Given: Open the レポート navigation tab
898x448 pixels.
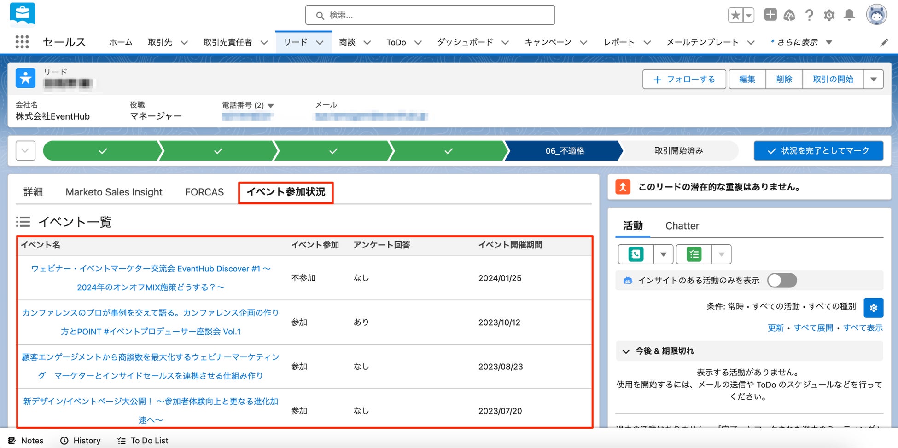Looking at the screenshot, I should point(619,42).
